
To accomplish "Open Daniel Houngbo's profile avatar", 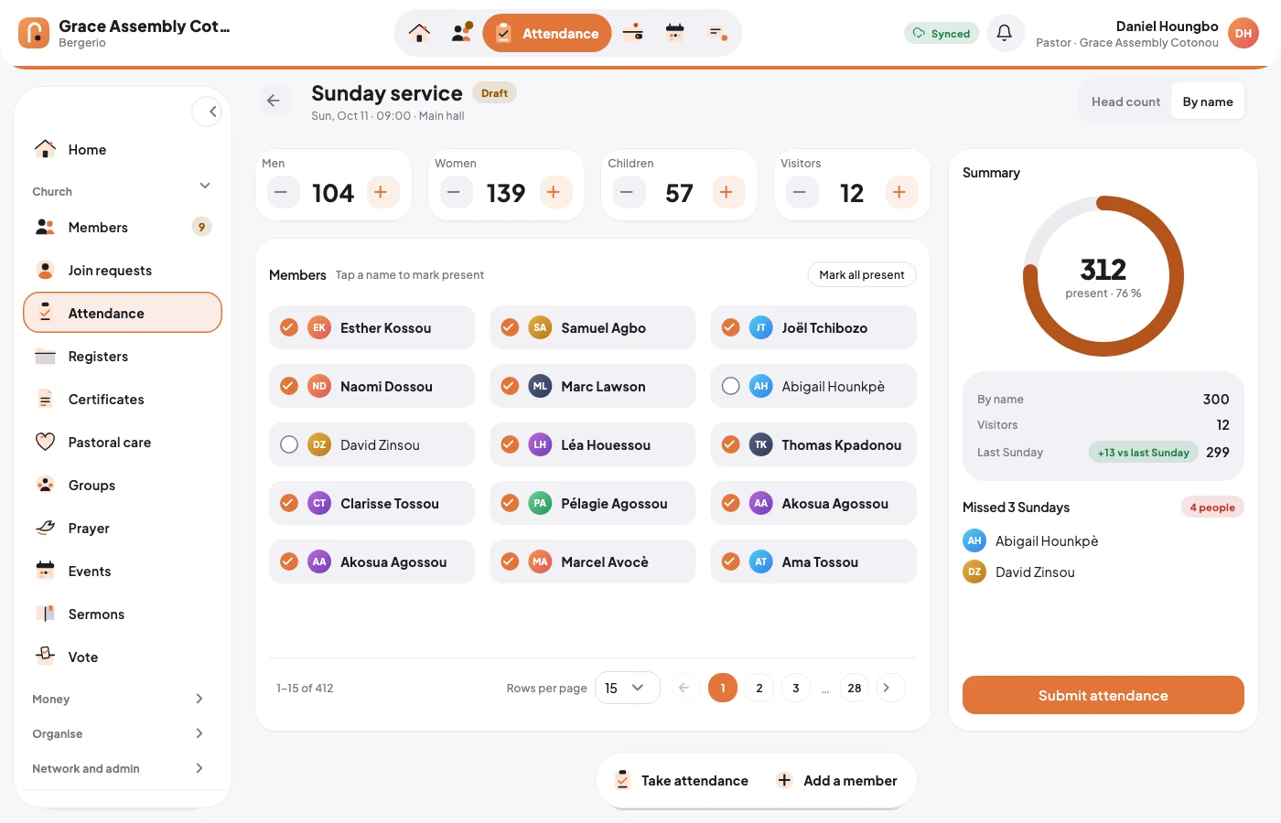I will (1243, 33).
